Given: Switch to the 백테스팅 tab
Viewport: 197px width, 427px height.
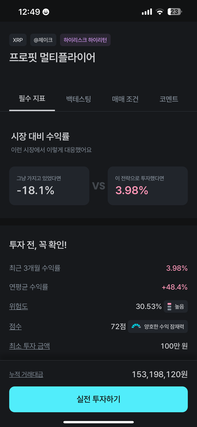Looking at the screenshot, I should pyautogui.click(x=78, y=99).
